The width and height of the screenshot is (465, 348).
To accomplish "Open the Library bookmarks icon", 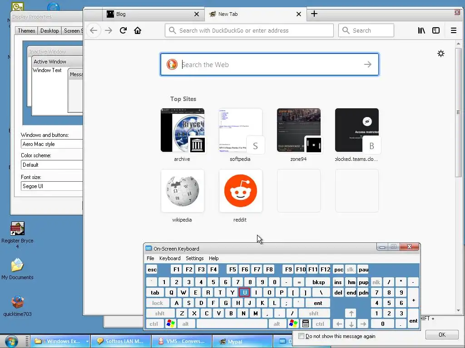I will pyautogui.click(x=421, y=30).
